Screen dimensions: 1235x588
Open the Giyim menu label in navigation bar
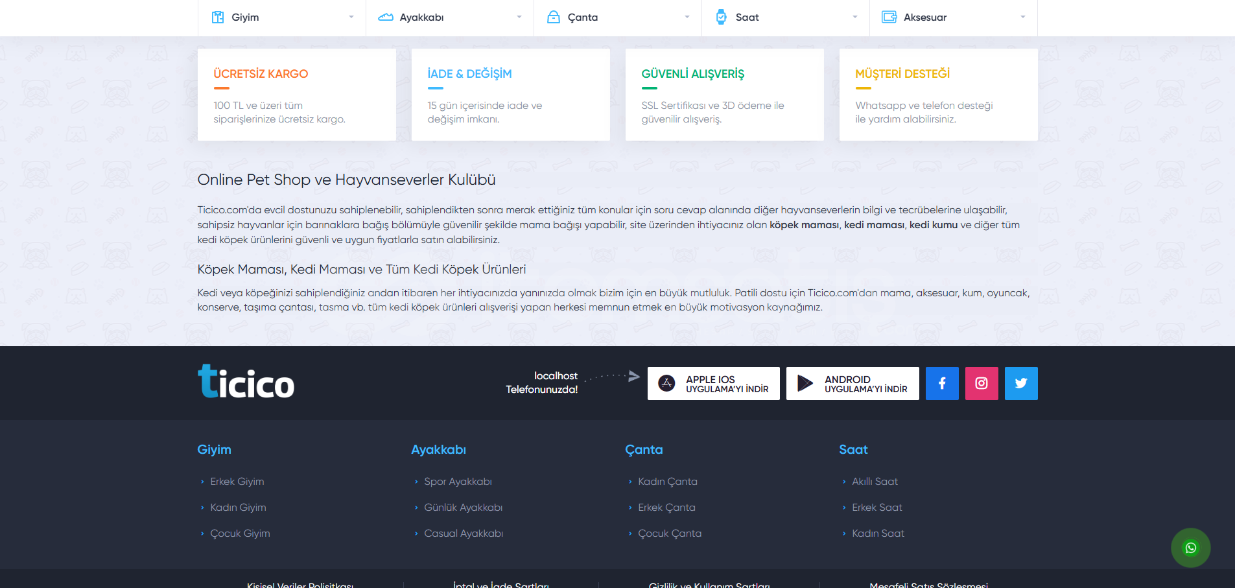(x=245, y=18)
